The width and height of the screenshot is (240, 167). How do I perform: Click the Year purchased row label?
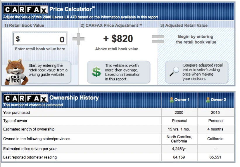click(17, 113)
